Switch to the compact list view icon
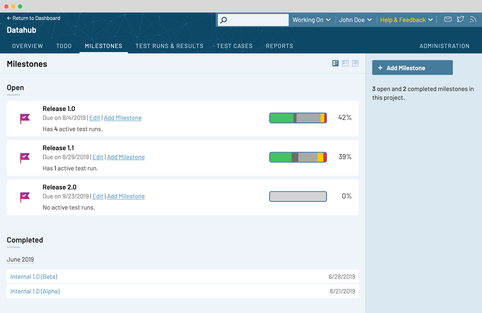This screenshot has width=482, height=313. 355,63
